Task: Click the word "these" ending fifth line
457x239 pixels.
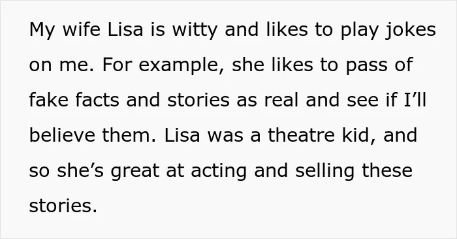Action: coord(387,170)
